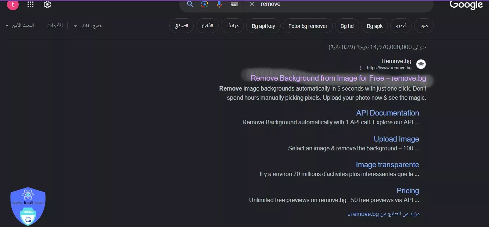Open the API Documentation sitelink
This screenshot has height=227, width=489.
(388, 113)
